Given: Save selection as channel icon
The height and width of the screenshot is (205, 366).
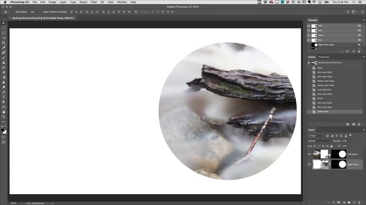Looking at the screenshot, I should 348,51.
